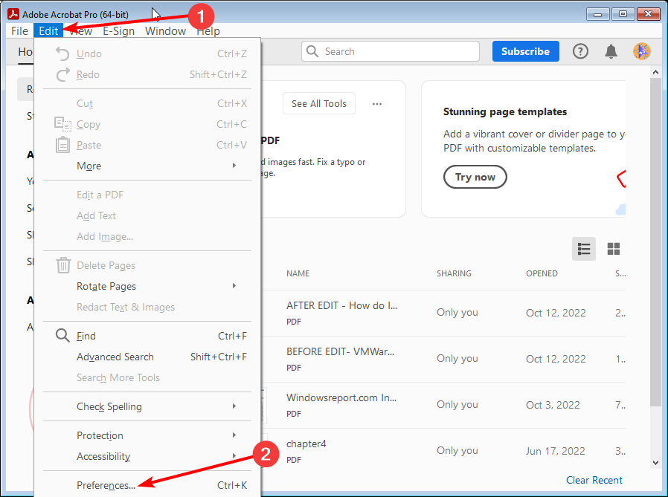Click the scrollbar down arrow
The image size is (668, 497).
655,463
